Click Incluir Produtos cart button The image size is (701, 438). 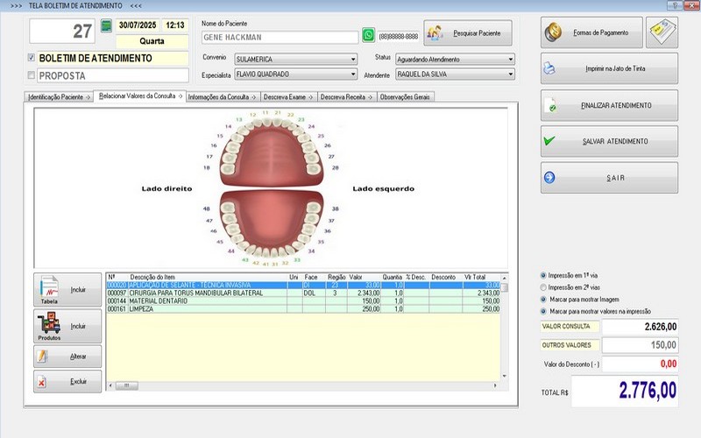(67, 326)
